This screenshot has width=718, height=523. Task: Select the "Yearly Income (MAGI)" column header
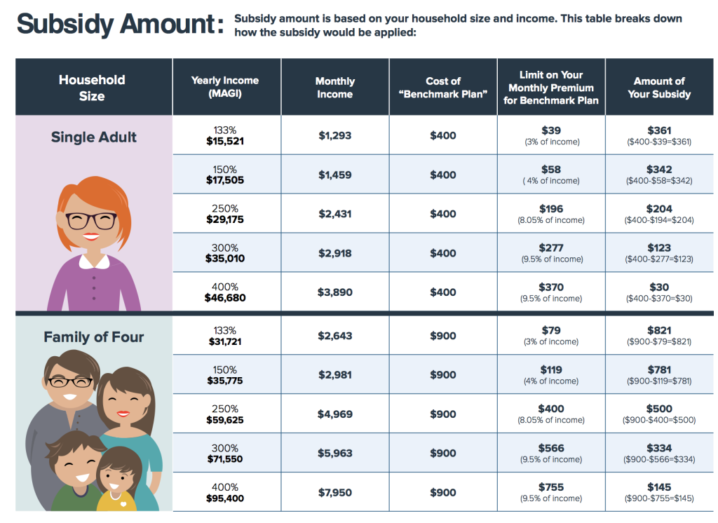[x=225, y=88]
